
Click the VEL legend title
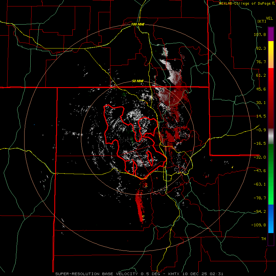(x=269, y=18)
